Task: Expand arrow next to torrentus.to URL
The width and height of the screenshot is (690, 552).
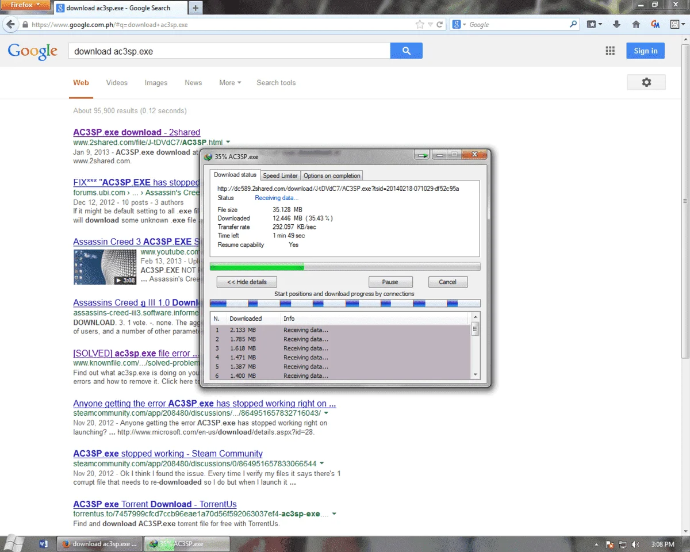Action: (334, 514)
